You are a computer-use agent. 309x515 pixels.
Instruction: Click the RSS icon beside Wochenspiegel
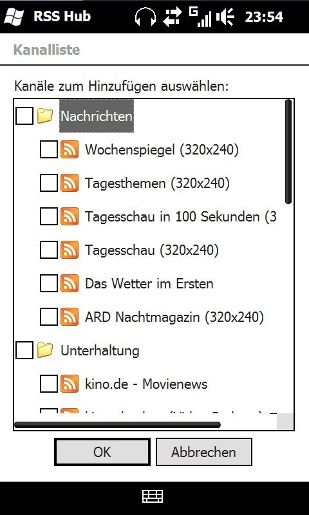pyautogui.click(x=70, y=149)
